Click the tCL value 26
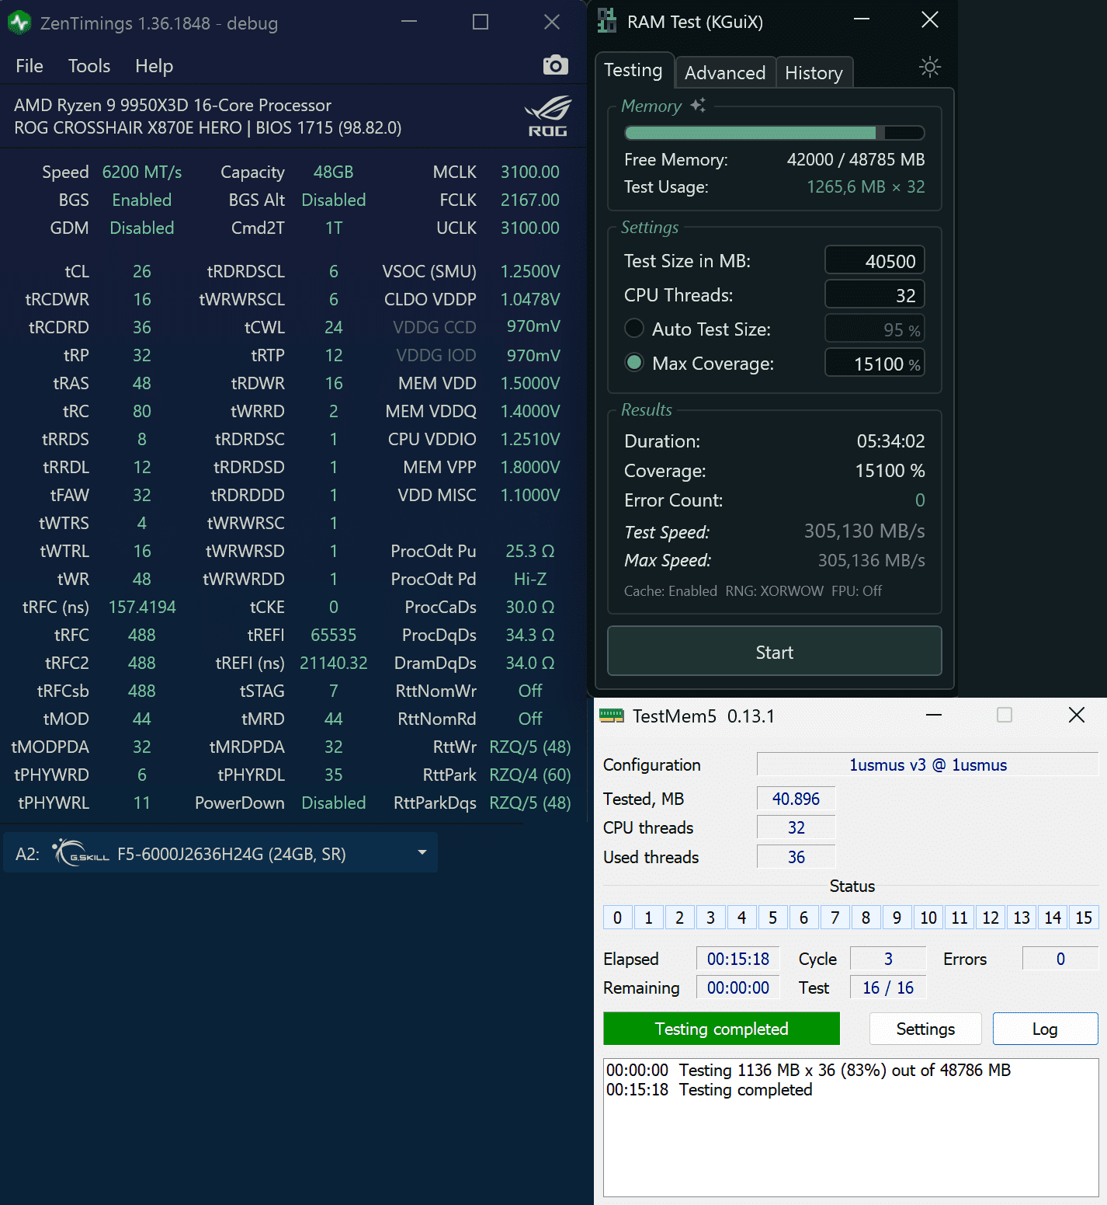1107x1205 pixels. click(142, 271)
